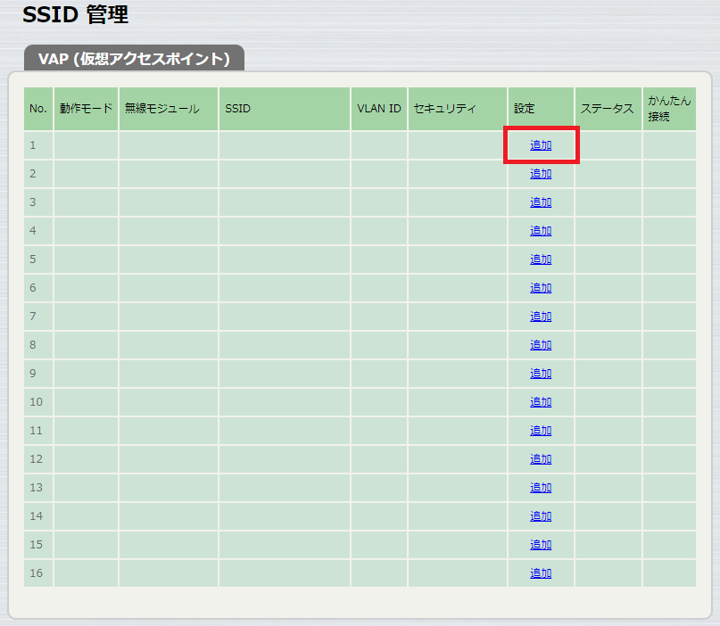Screen dimensions: 720x626
Task: Click 追加 for SSID entry 6
Action: [x=540, y=287]
